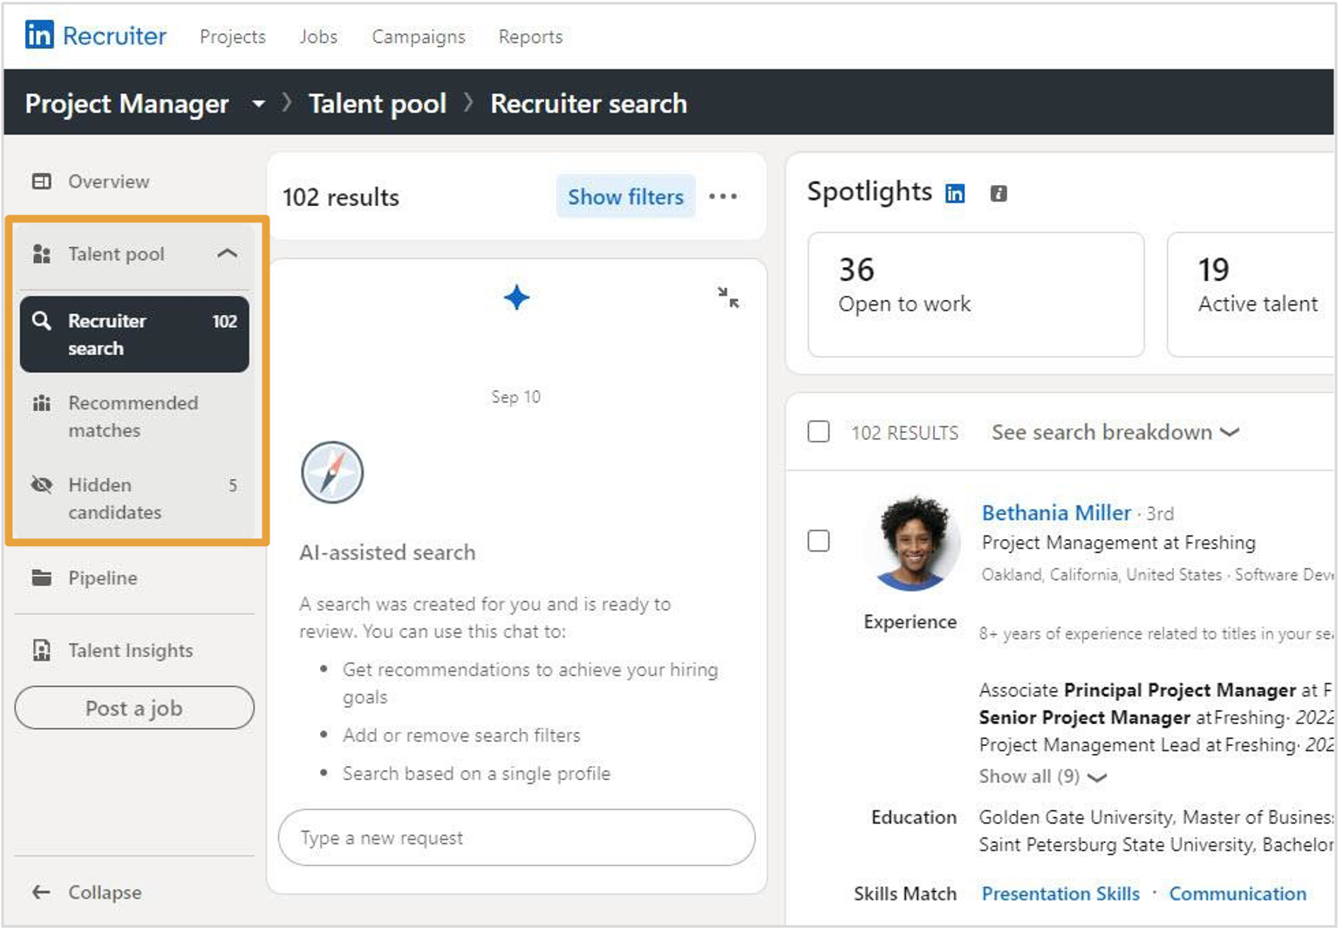The height and width of the screenshot is (931, 1343).
Task: Click the Oakland, California location text
Action: [1101, 575]
